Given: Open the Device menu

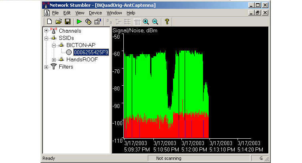Looking at the screenshot, I should click(x=95, y=13).
